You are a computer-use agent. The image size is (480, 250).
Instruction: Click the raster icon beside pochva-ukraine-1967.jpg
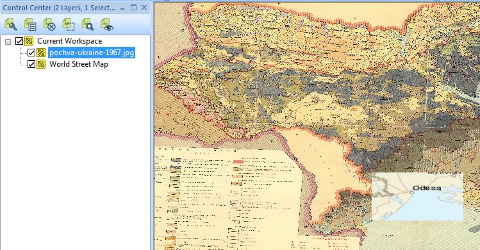coord(41,53)
